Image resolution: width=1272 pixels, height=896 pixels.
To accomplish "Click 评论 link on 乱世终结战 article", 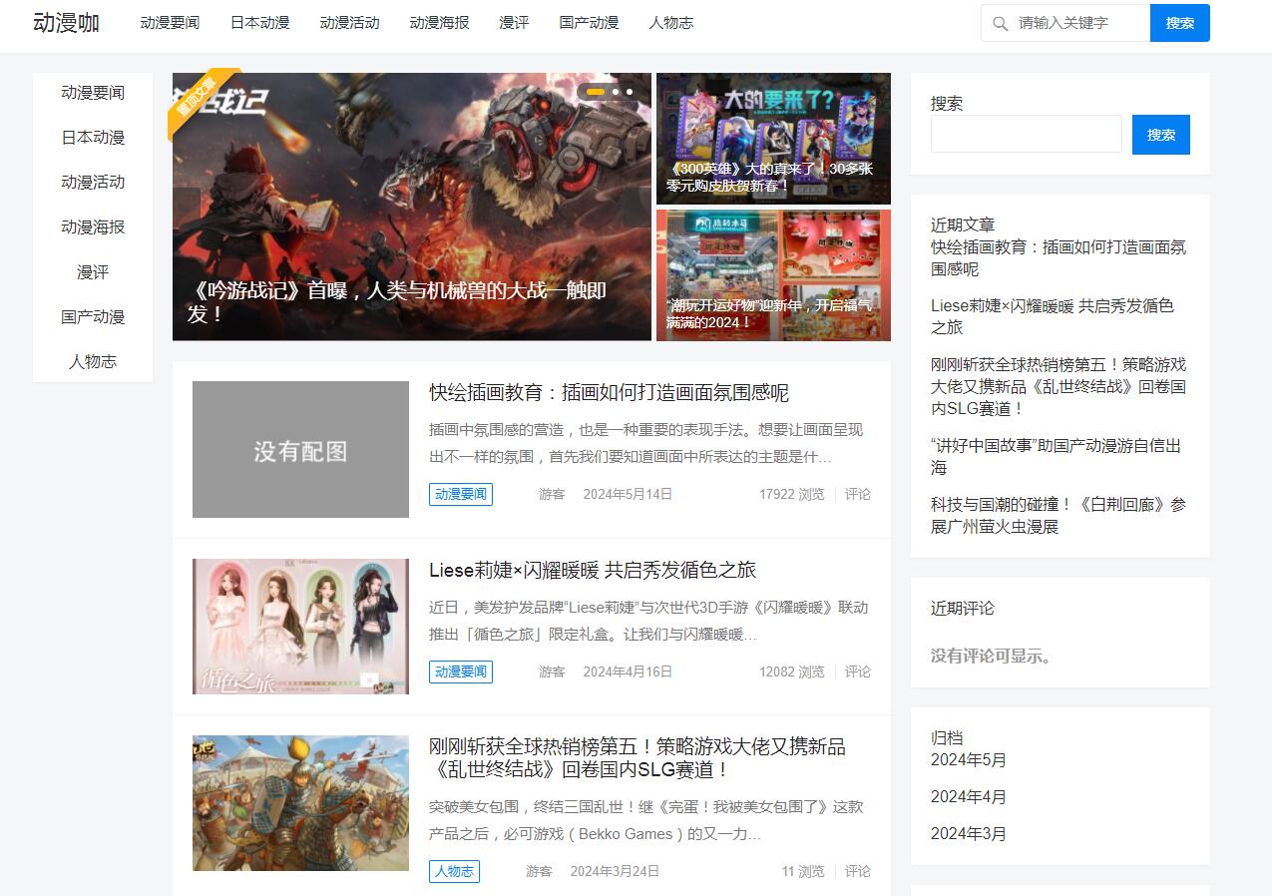I will click(x=858, y=871).
